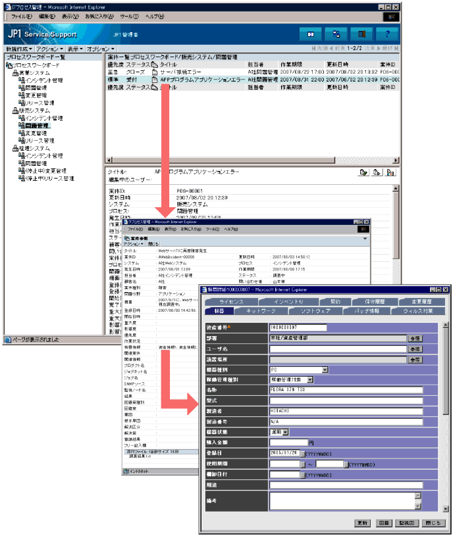This screenshot has width=453, height=536.
Task: Click the edit item icon beside タイトル
Action: (363, 172)
